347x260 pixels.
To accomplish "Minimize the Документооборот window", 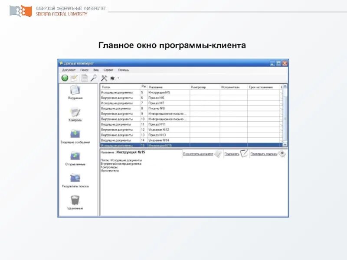I will tap(272, 63).
